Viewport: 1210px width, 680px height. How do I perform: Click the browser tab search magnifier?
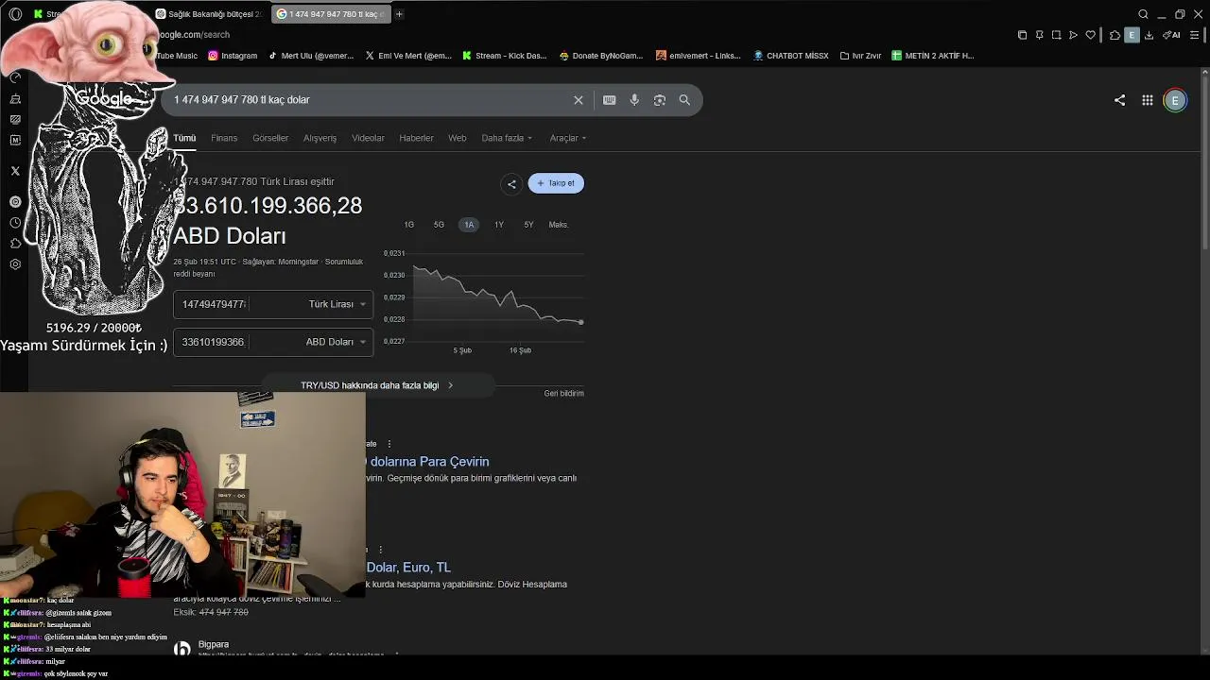[x=1143, y=14]
